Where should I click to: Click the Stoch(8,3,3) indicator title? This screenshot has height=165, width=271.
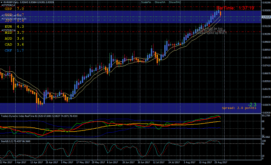(x=16, y=141)
